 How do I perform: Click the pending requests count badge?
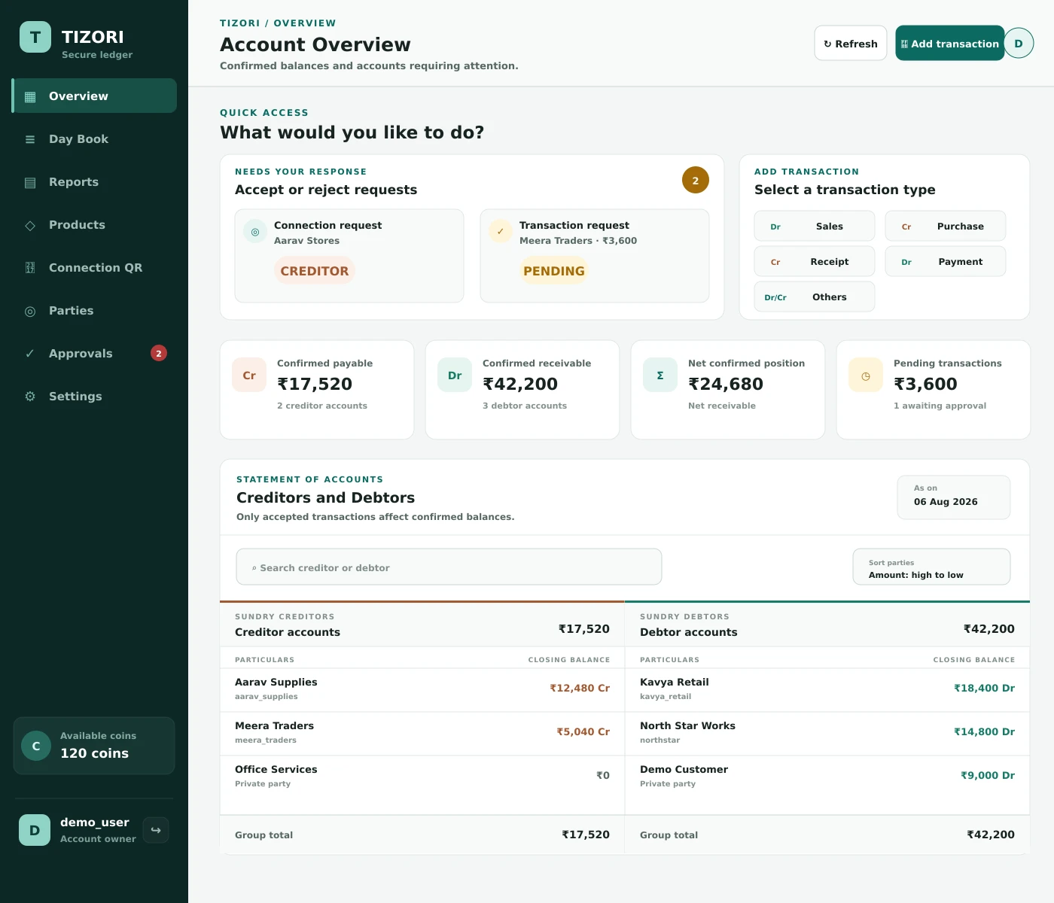pyautogui.click(x=696, y=180)
